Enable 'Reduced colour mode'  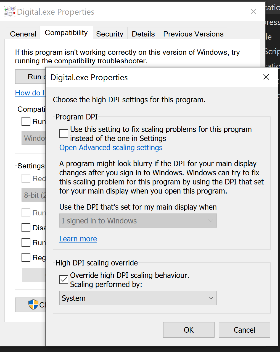(x=26, y=178)
